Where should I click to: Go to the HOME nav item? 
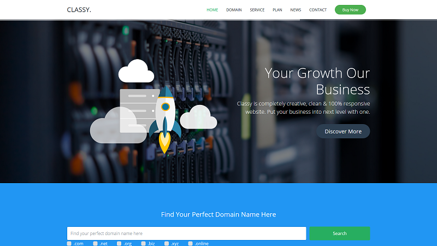tap(212, 10)
